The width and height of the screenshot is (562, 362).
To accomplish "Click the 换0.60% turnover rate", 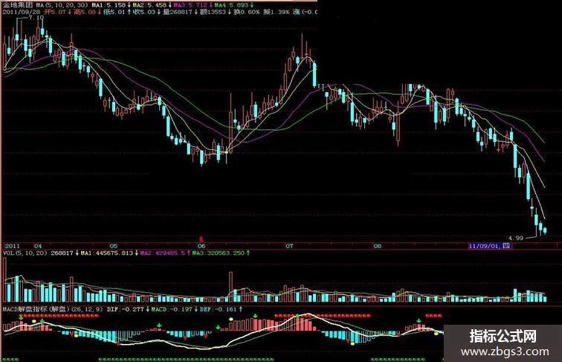I will coord(246,12).
